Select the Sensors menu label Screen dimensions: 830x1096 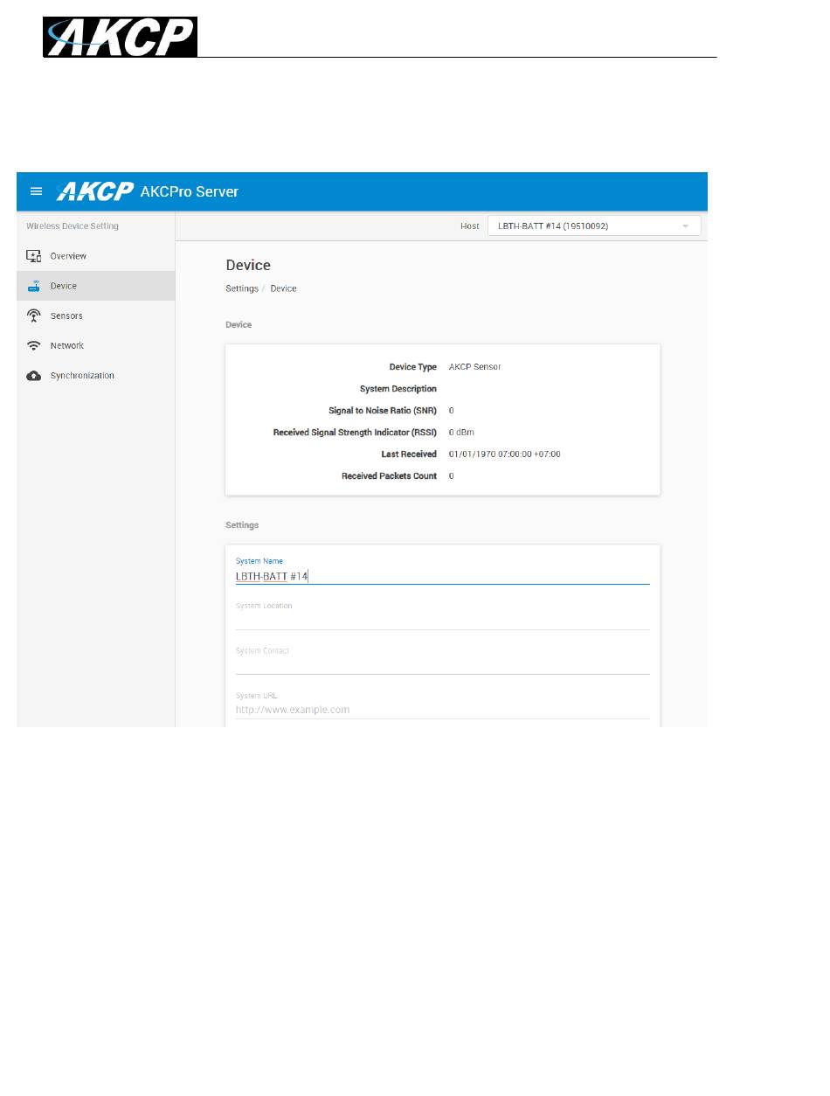(66, 316)
